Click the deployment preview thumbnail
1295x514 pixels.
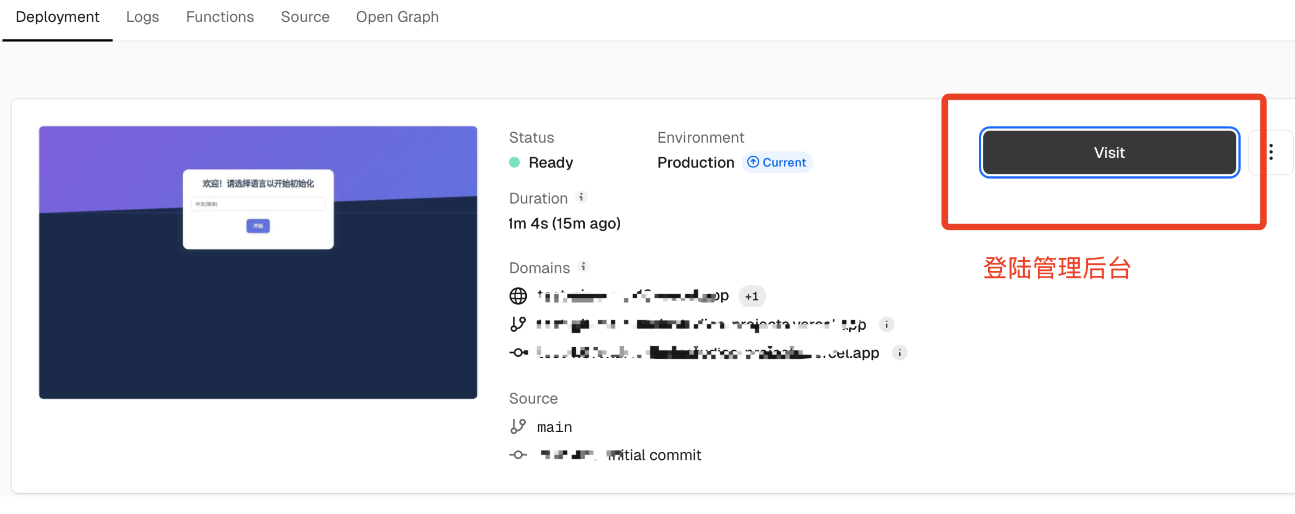click(258, 262)
